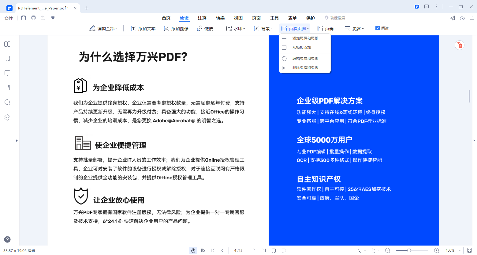The height and width of the screenshot is (255, 477).
Task: Click the 添加文本 button
Action: point(143,28)
